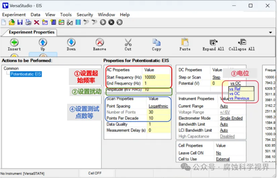The width and height of the screenshot is (278, 178).
Task: Open the Window menu
Action: click(x=106, y=15)
